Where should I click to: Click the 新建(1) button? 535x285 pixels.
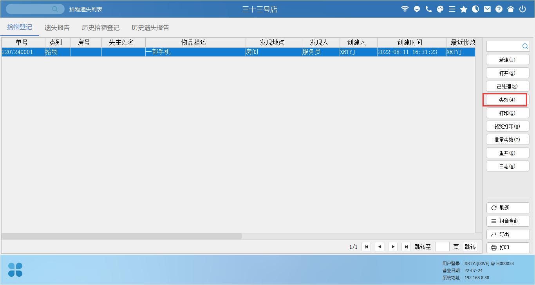pos(508,60)
